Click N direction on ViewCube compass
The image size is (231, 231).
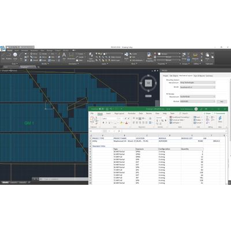(x=148, y=76)
